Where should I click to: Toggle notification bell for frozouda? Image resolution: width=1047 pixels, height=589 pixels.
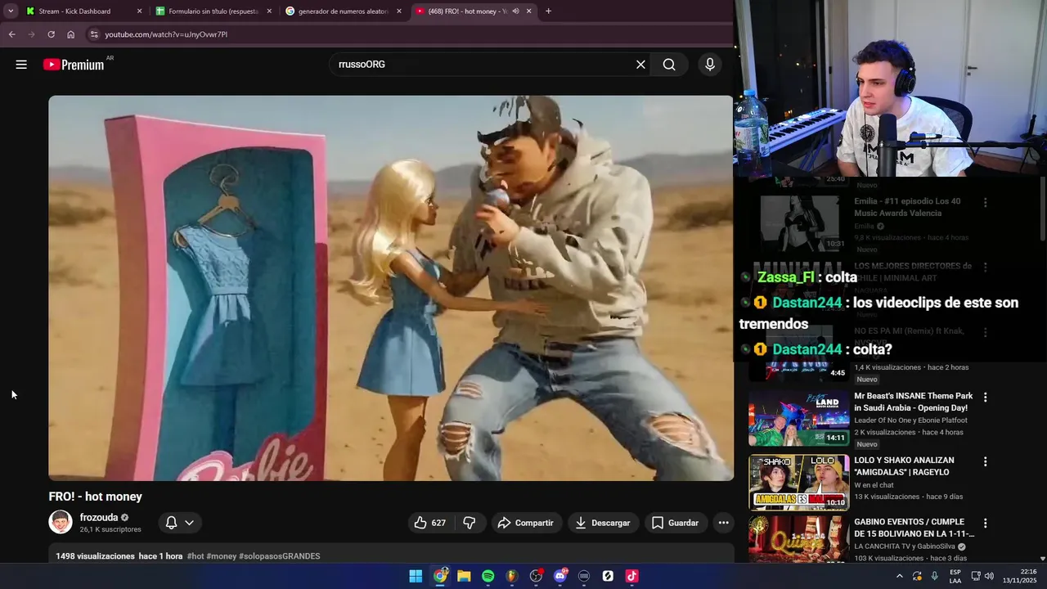[171, 523]
